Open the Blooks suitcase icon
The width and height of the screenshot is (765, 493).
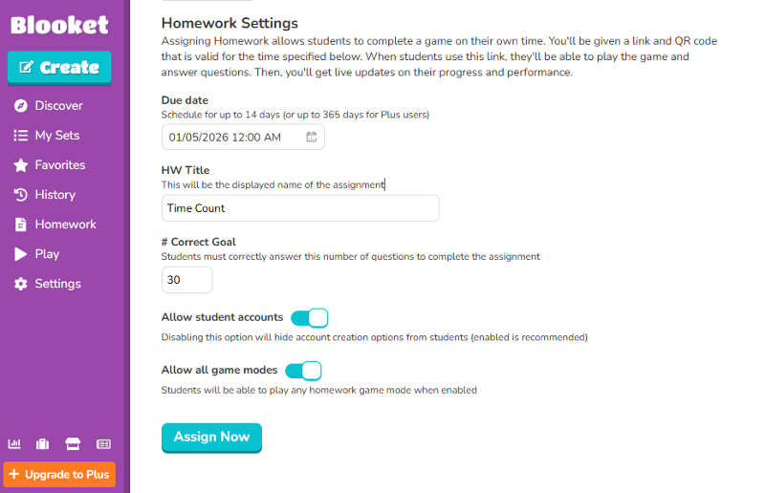43,443
